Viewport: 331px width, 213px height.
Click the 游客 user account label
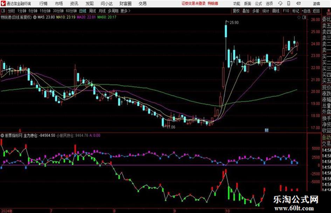tap(316, 3)
